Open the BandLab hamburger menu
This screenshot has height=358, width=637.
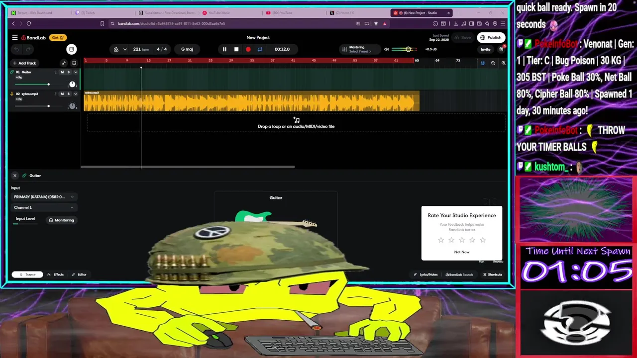(15, 37)
